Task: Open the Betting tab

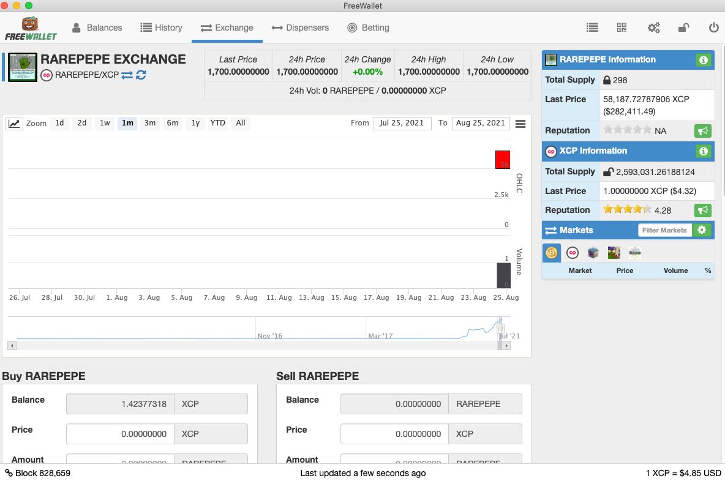Action: coord(369,28)
